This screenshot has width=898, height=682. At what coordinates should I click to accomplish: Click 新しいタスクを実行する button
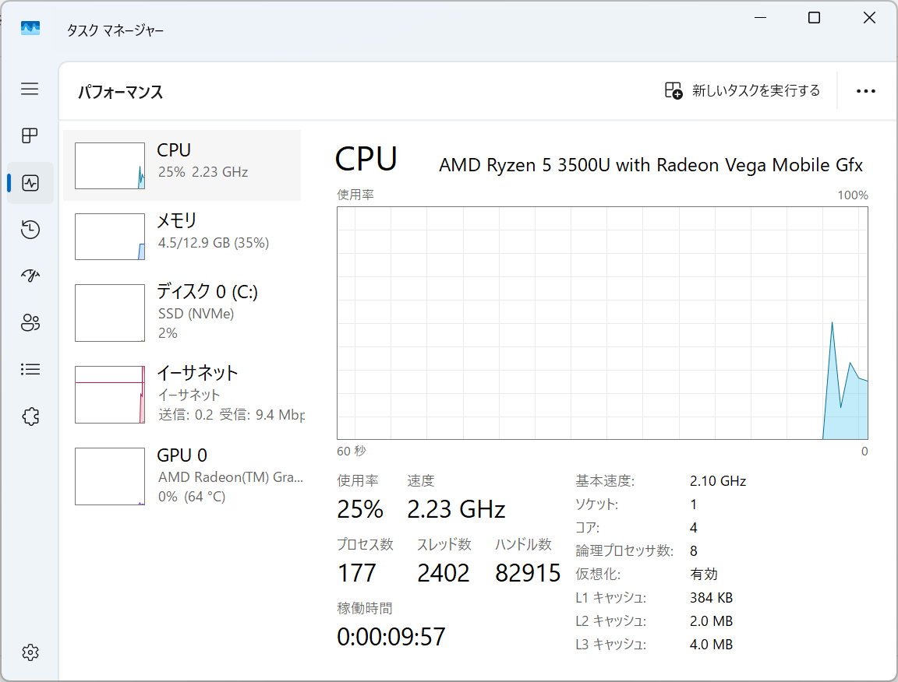coord(742,91)
